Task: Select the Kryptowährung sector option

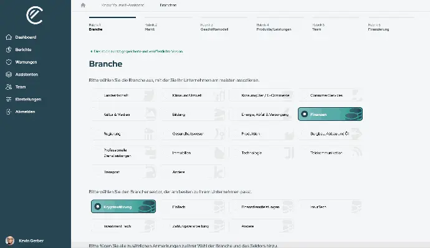Action: 123,207
